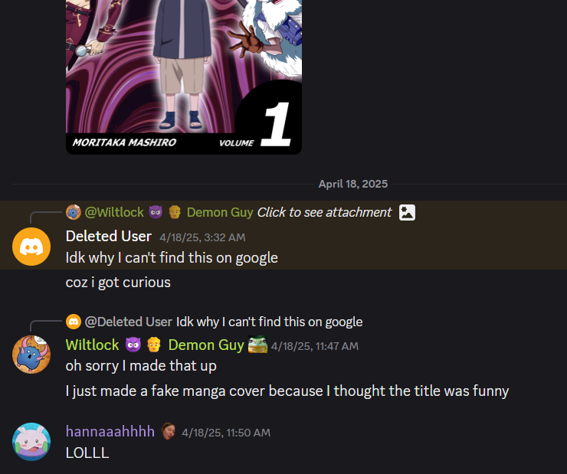The height and width of the screenshot is (474, 567).
Task: Click the frog badge next to Demon Guy
Action: click(x=257, y=345)
